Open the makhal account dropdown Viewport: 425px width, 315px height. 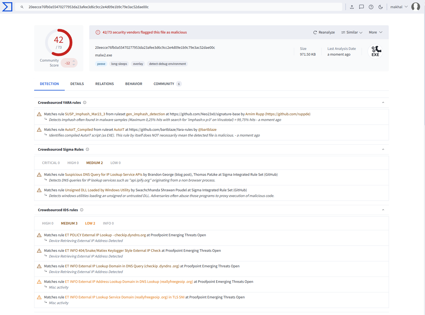pyautogui.click(x=399, y=7)
